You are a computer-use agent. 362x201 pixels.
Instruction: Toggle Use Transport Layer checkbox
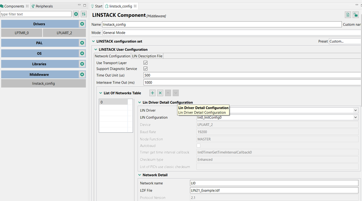pos(145,63)
